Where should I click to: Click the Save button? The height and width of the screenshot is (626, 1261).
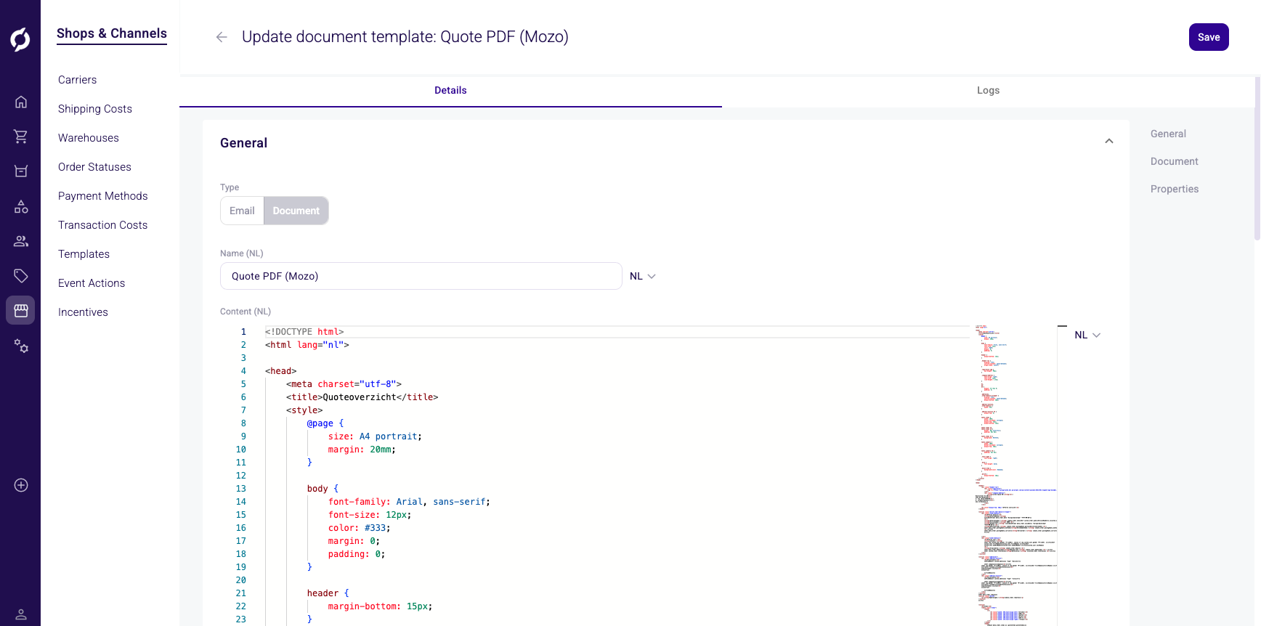1209,37
